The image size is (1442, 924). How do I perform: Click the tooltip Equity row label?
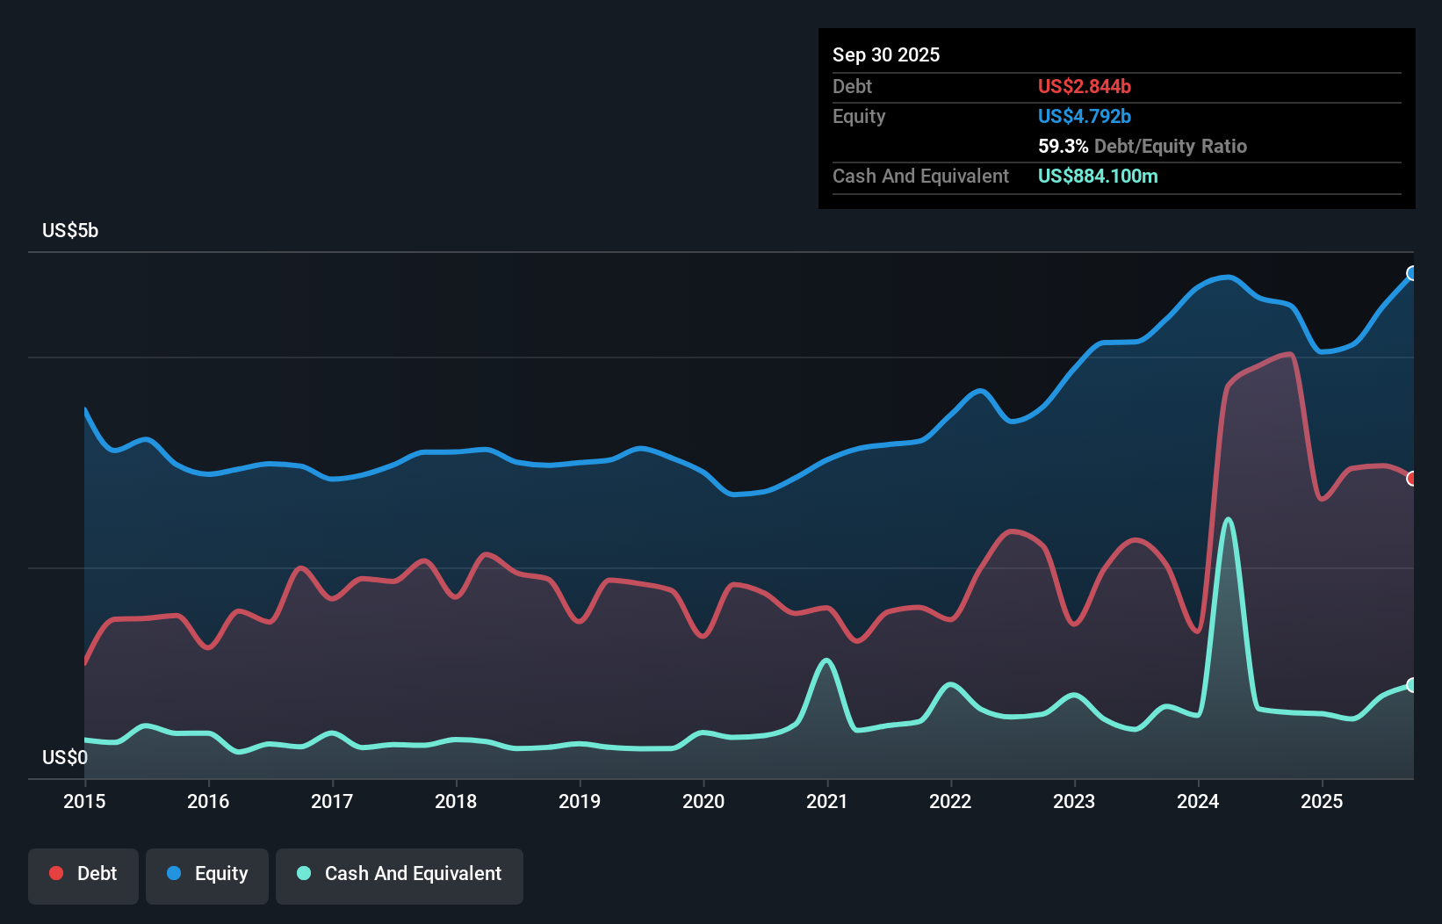point(859,116)
